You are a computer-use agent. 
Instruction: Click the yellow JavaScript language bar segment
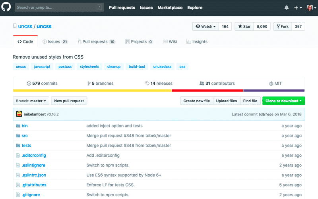click(x=92, y=90)
